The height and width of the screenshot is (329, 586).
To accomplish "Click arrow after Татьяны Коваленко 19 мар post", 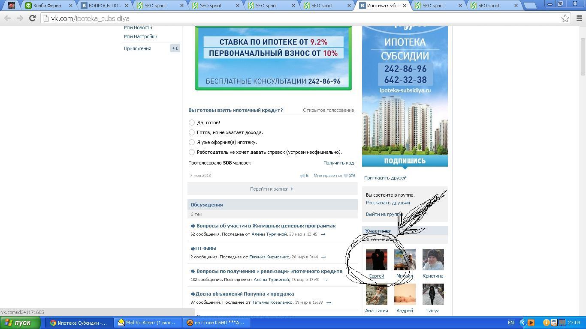I will pos(329,302).
